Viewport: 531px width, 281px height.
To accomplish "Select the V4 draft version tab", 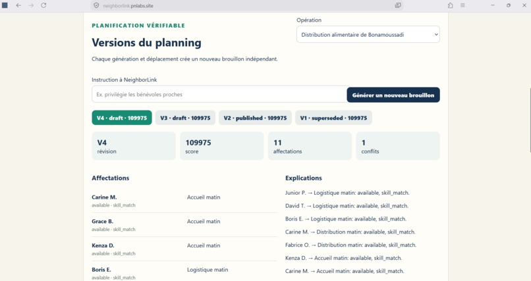I will 122,118.
